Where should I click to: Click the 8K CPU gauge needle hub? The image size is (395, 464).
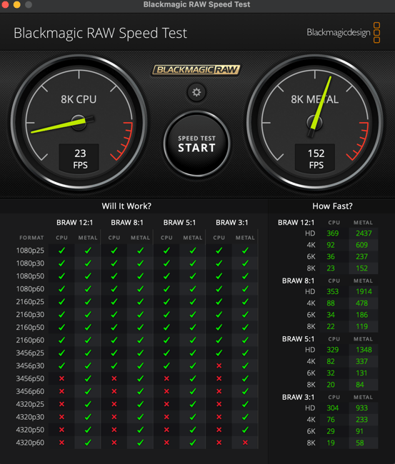(79, 122)
